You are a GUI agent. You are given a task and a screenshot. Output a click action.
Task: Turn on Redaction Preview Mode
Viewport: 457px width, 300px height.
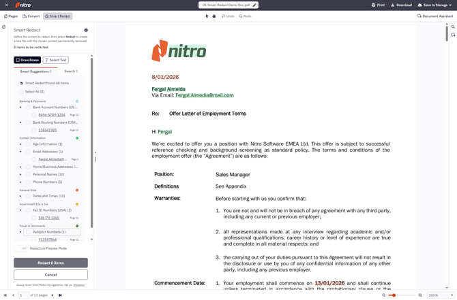click(20, 248)
